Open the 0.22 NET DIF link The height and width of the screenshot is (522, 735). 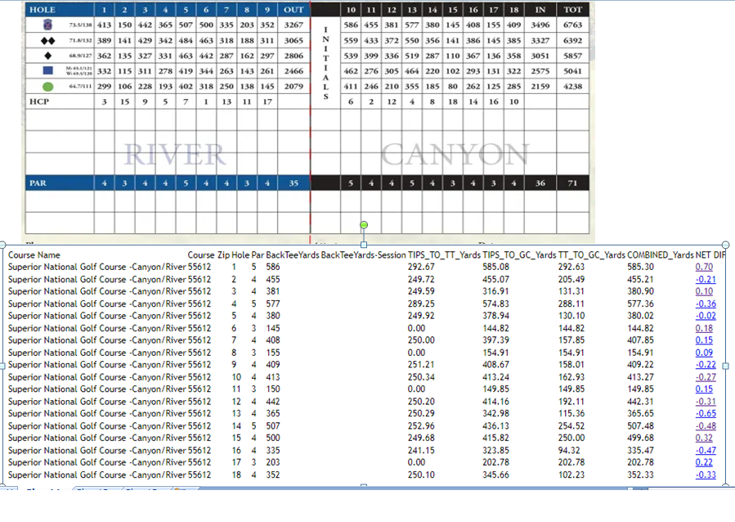coord(704,462)
